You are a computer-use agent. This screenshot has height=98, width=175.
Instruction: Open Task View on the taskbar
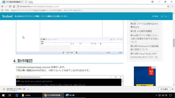coord(10,95)
